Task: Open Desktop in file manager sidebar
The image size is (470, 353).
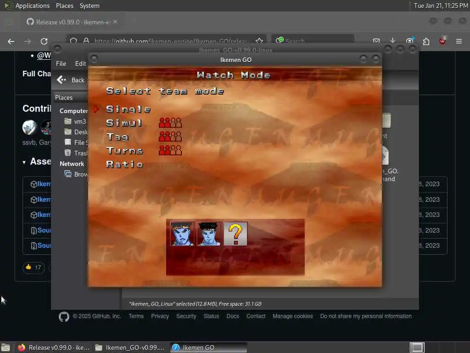Action: (x=76, y=132)
